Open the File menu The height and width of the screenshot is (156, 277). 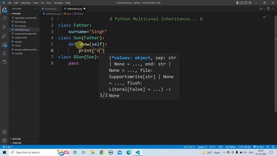[10, 3]
